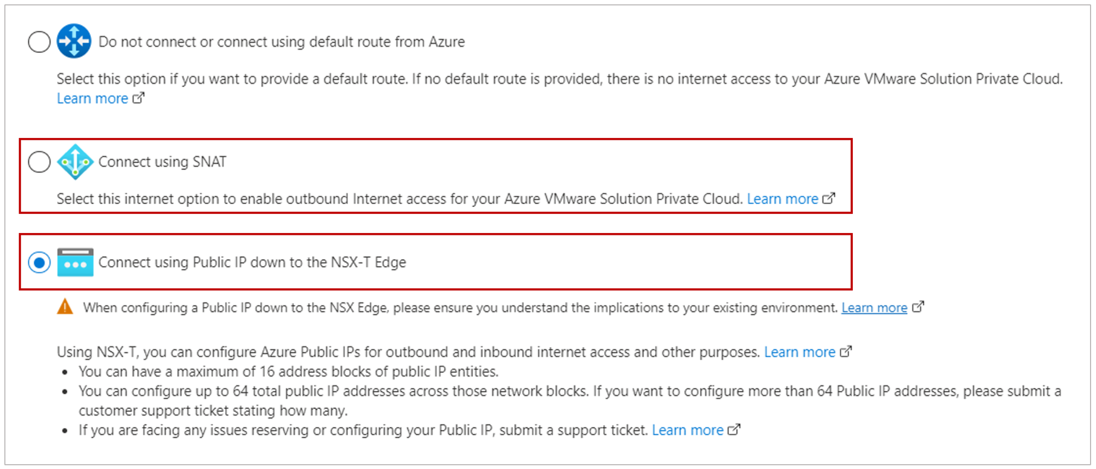The width and height of the screenshot is (1096, 469).
Task: Click Connect using Public IP label text
Action: pos(252,262)
